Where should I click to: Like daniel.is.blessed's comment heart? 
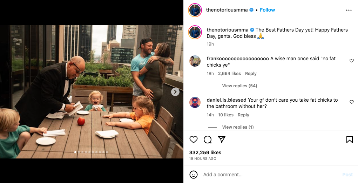pyautogui.click(x=352, y=102)
